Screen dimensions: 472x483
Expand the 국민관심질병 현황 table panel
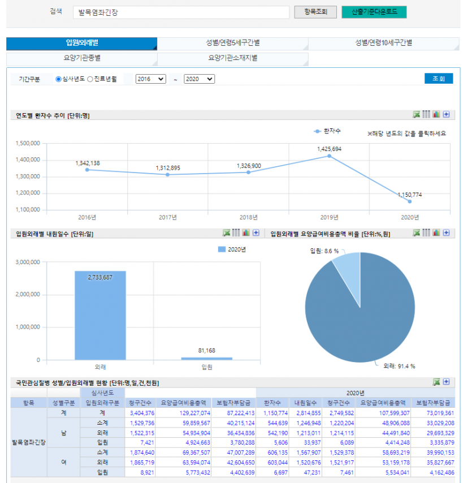pos(446,382)
